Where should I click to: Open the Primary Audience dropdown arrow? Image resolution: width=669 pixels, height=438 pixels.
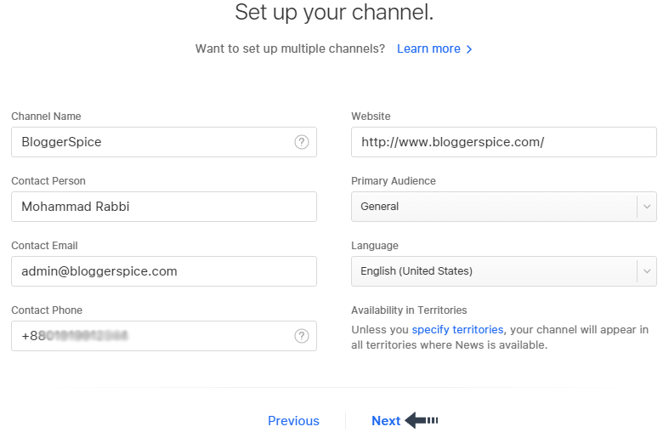point(647,207)
